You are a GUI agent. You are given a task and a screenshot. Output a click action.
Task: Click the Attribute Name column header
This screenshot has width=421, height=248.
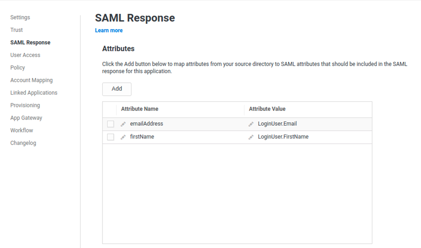point(139,109)
